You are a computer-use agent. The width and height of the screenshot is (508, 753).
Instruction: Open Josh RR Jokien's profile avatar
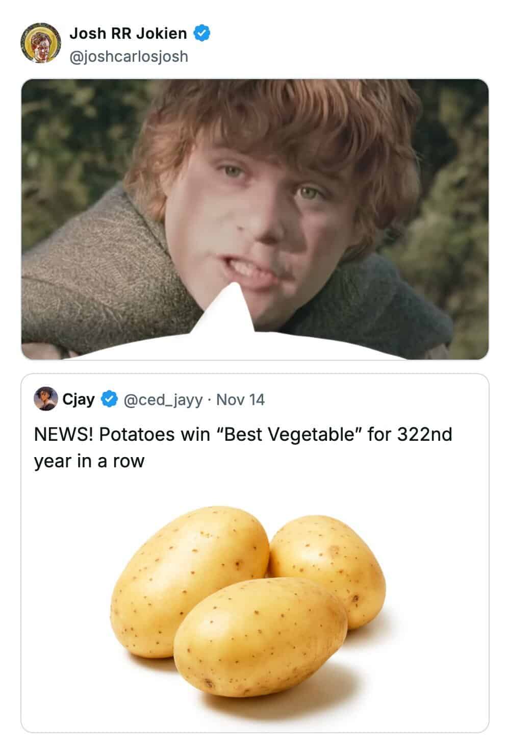tap(39, 43)
